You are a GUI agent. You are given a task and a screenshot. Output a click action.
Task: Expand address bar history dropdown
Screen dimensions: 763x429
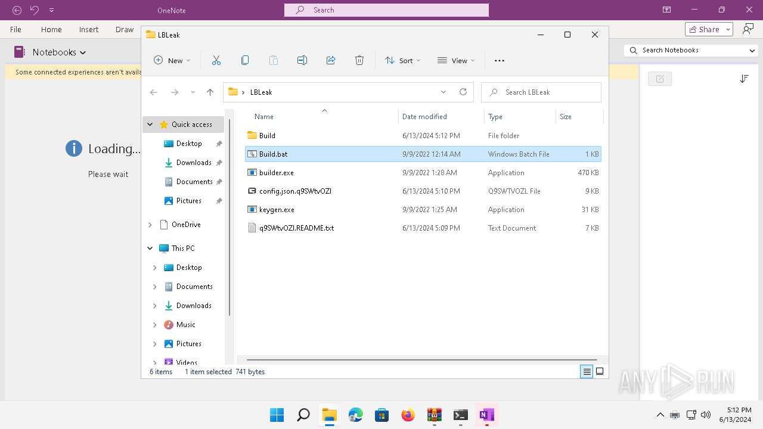point(443,92)
